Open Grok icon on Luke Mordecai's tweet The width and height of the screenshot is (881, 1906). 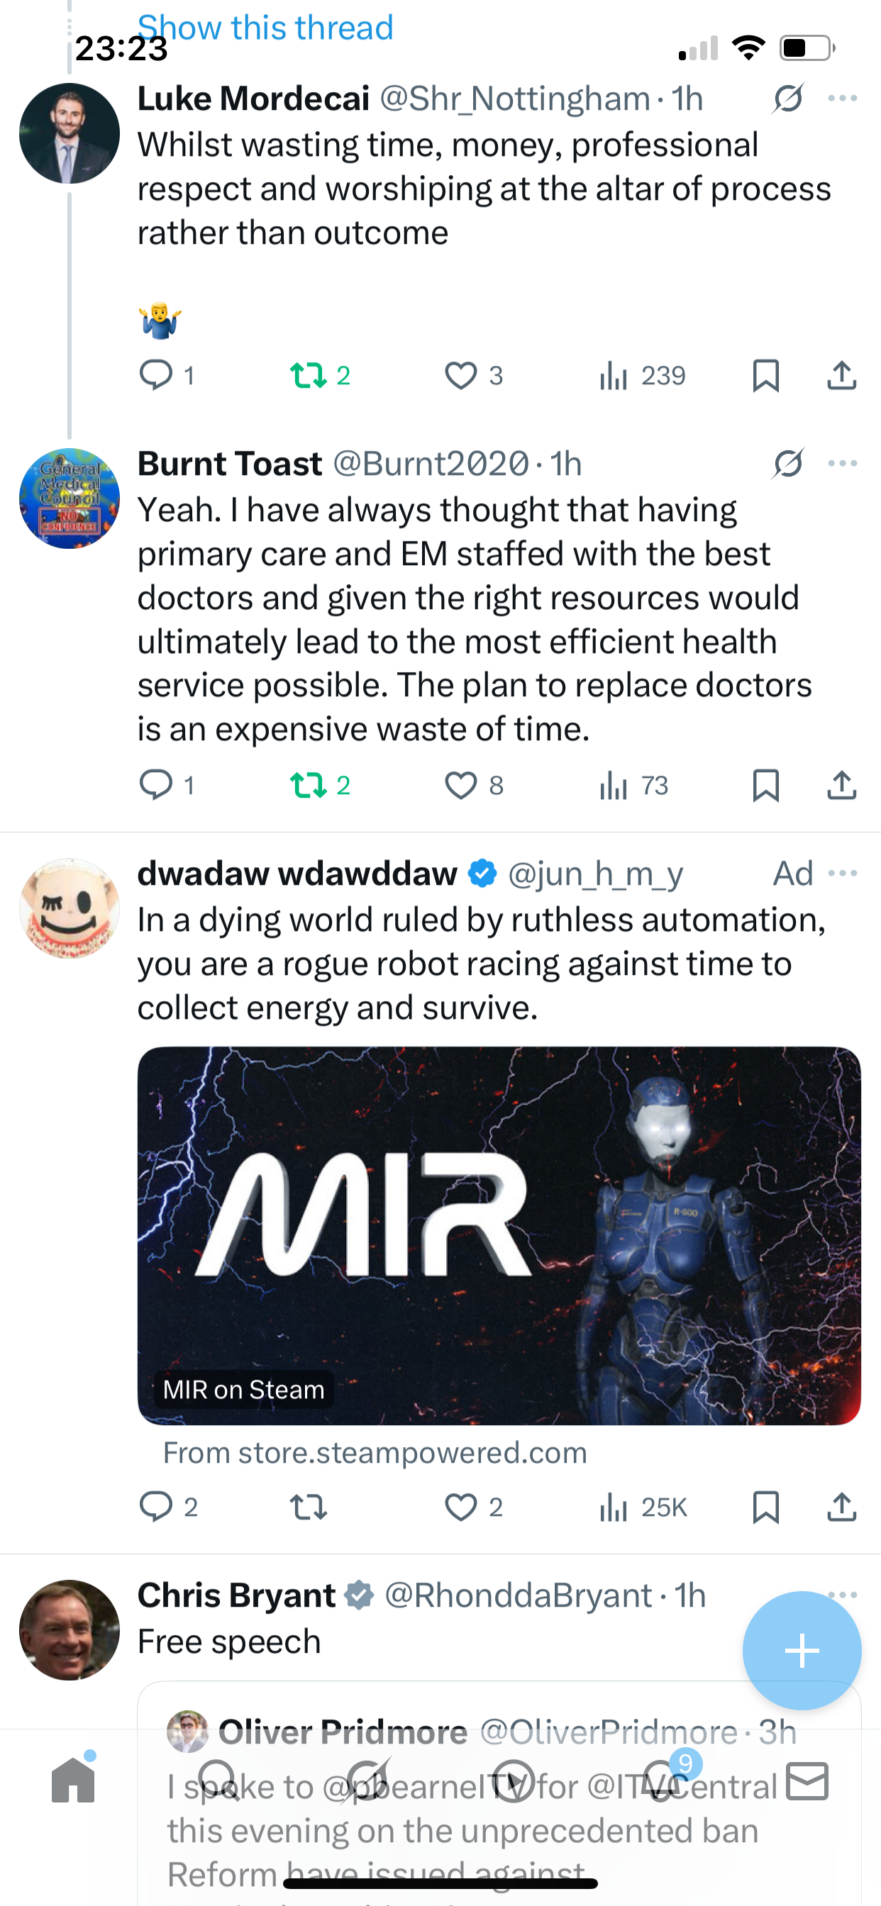click(789, 99)
